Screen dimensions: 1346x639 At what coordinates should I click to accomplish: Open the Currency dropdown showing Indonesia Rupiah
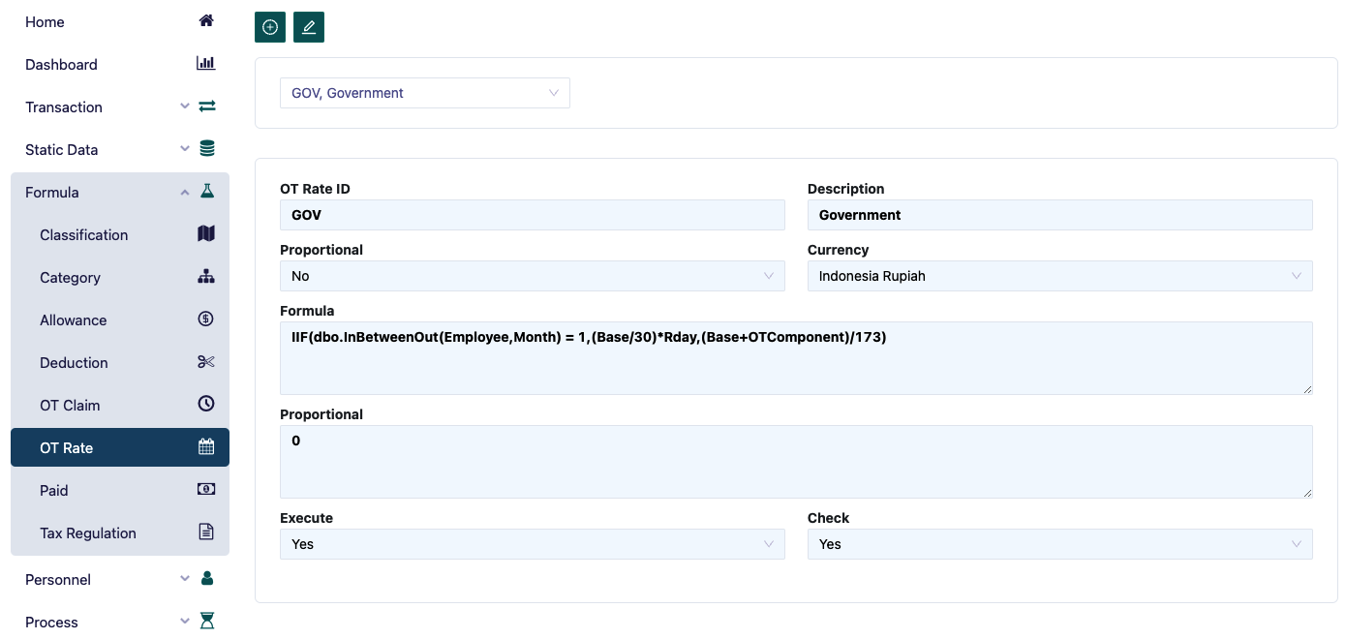(1059, 276)
